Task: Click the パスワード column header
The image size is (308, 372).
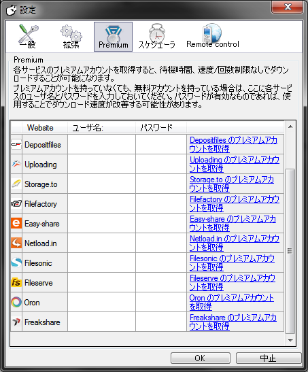Action: click(x=161, y=128)
